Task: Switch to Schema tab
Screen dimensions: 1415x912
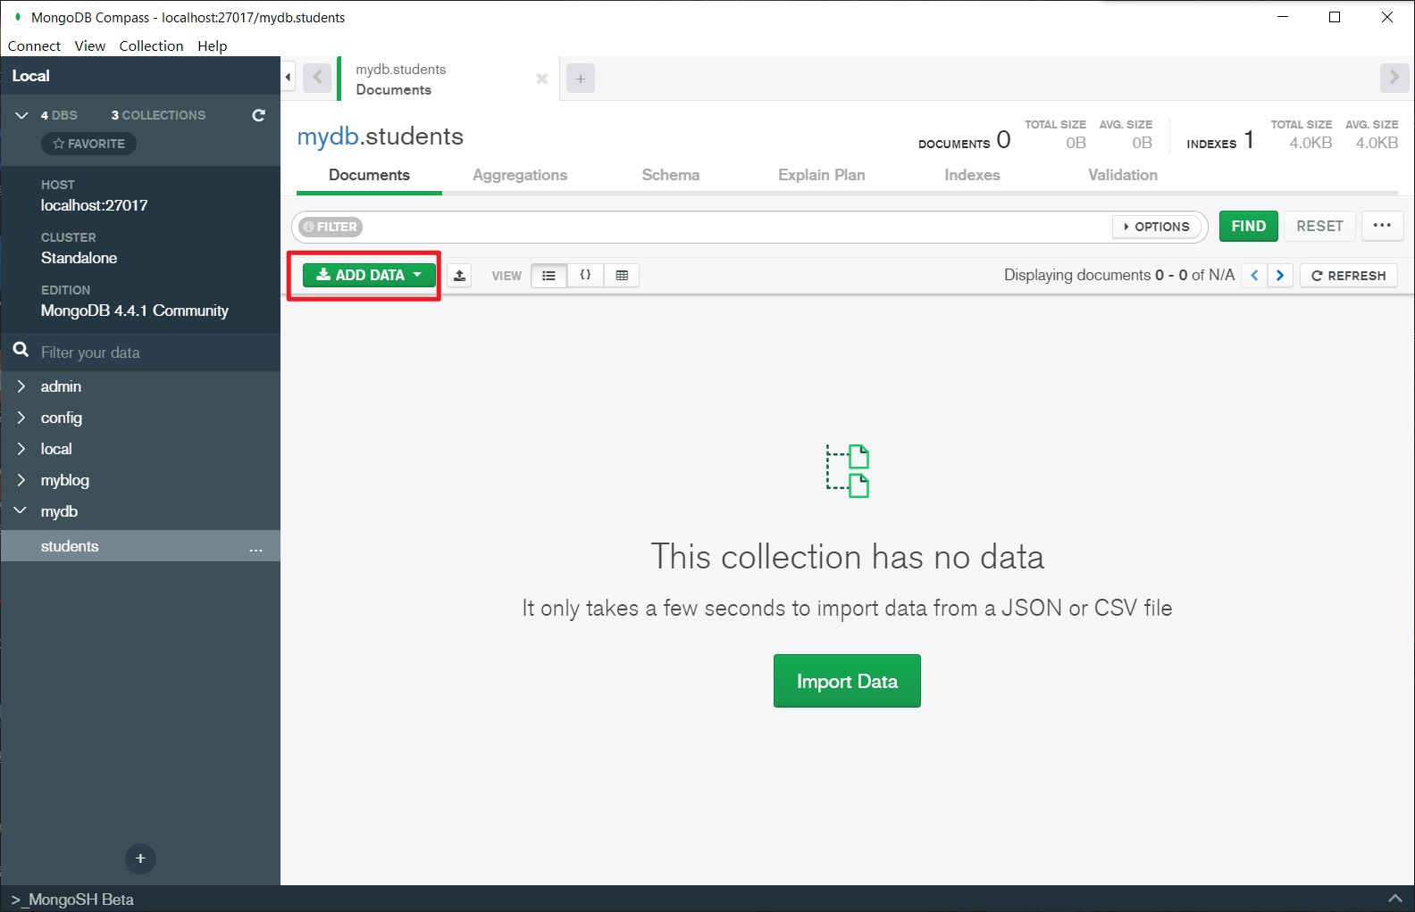Action: [670, 175]
